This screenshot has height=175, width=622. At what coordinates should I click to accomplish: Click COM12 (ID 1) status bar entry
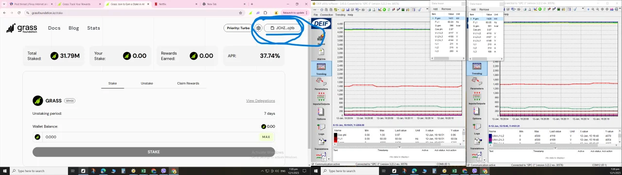click(600, 165)
